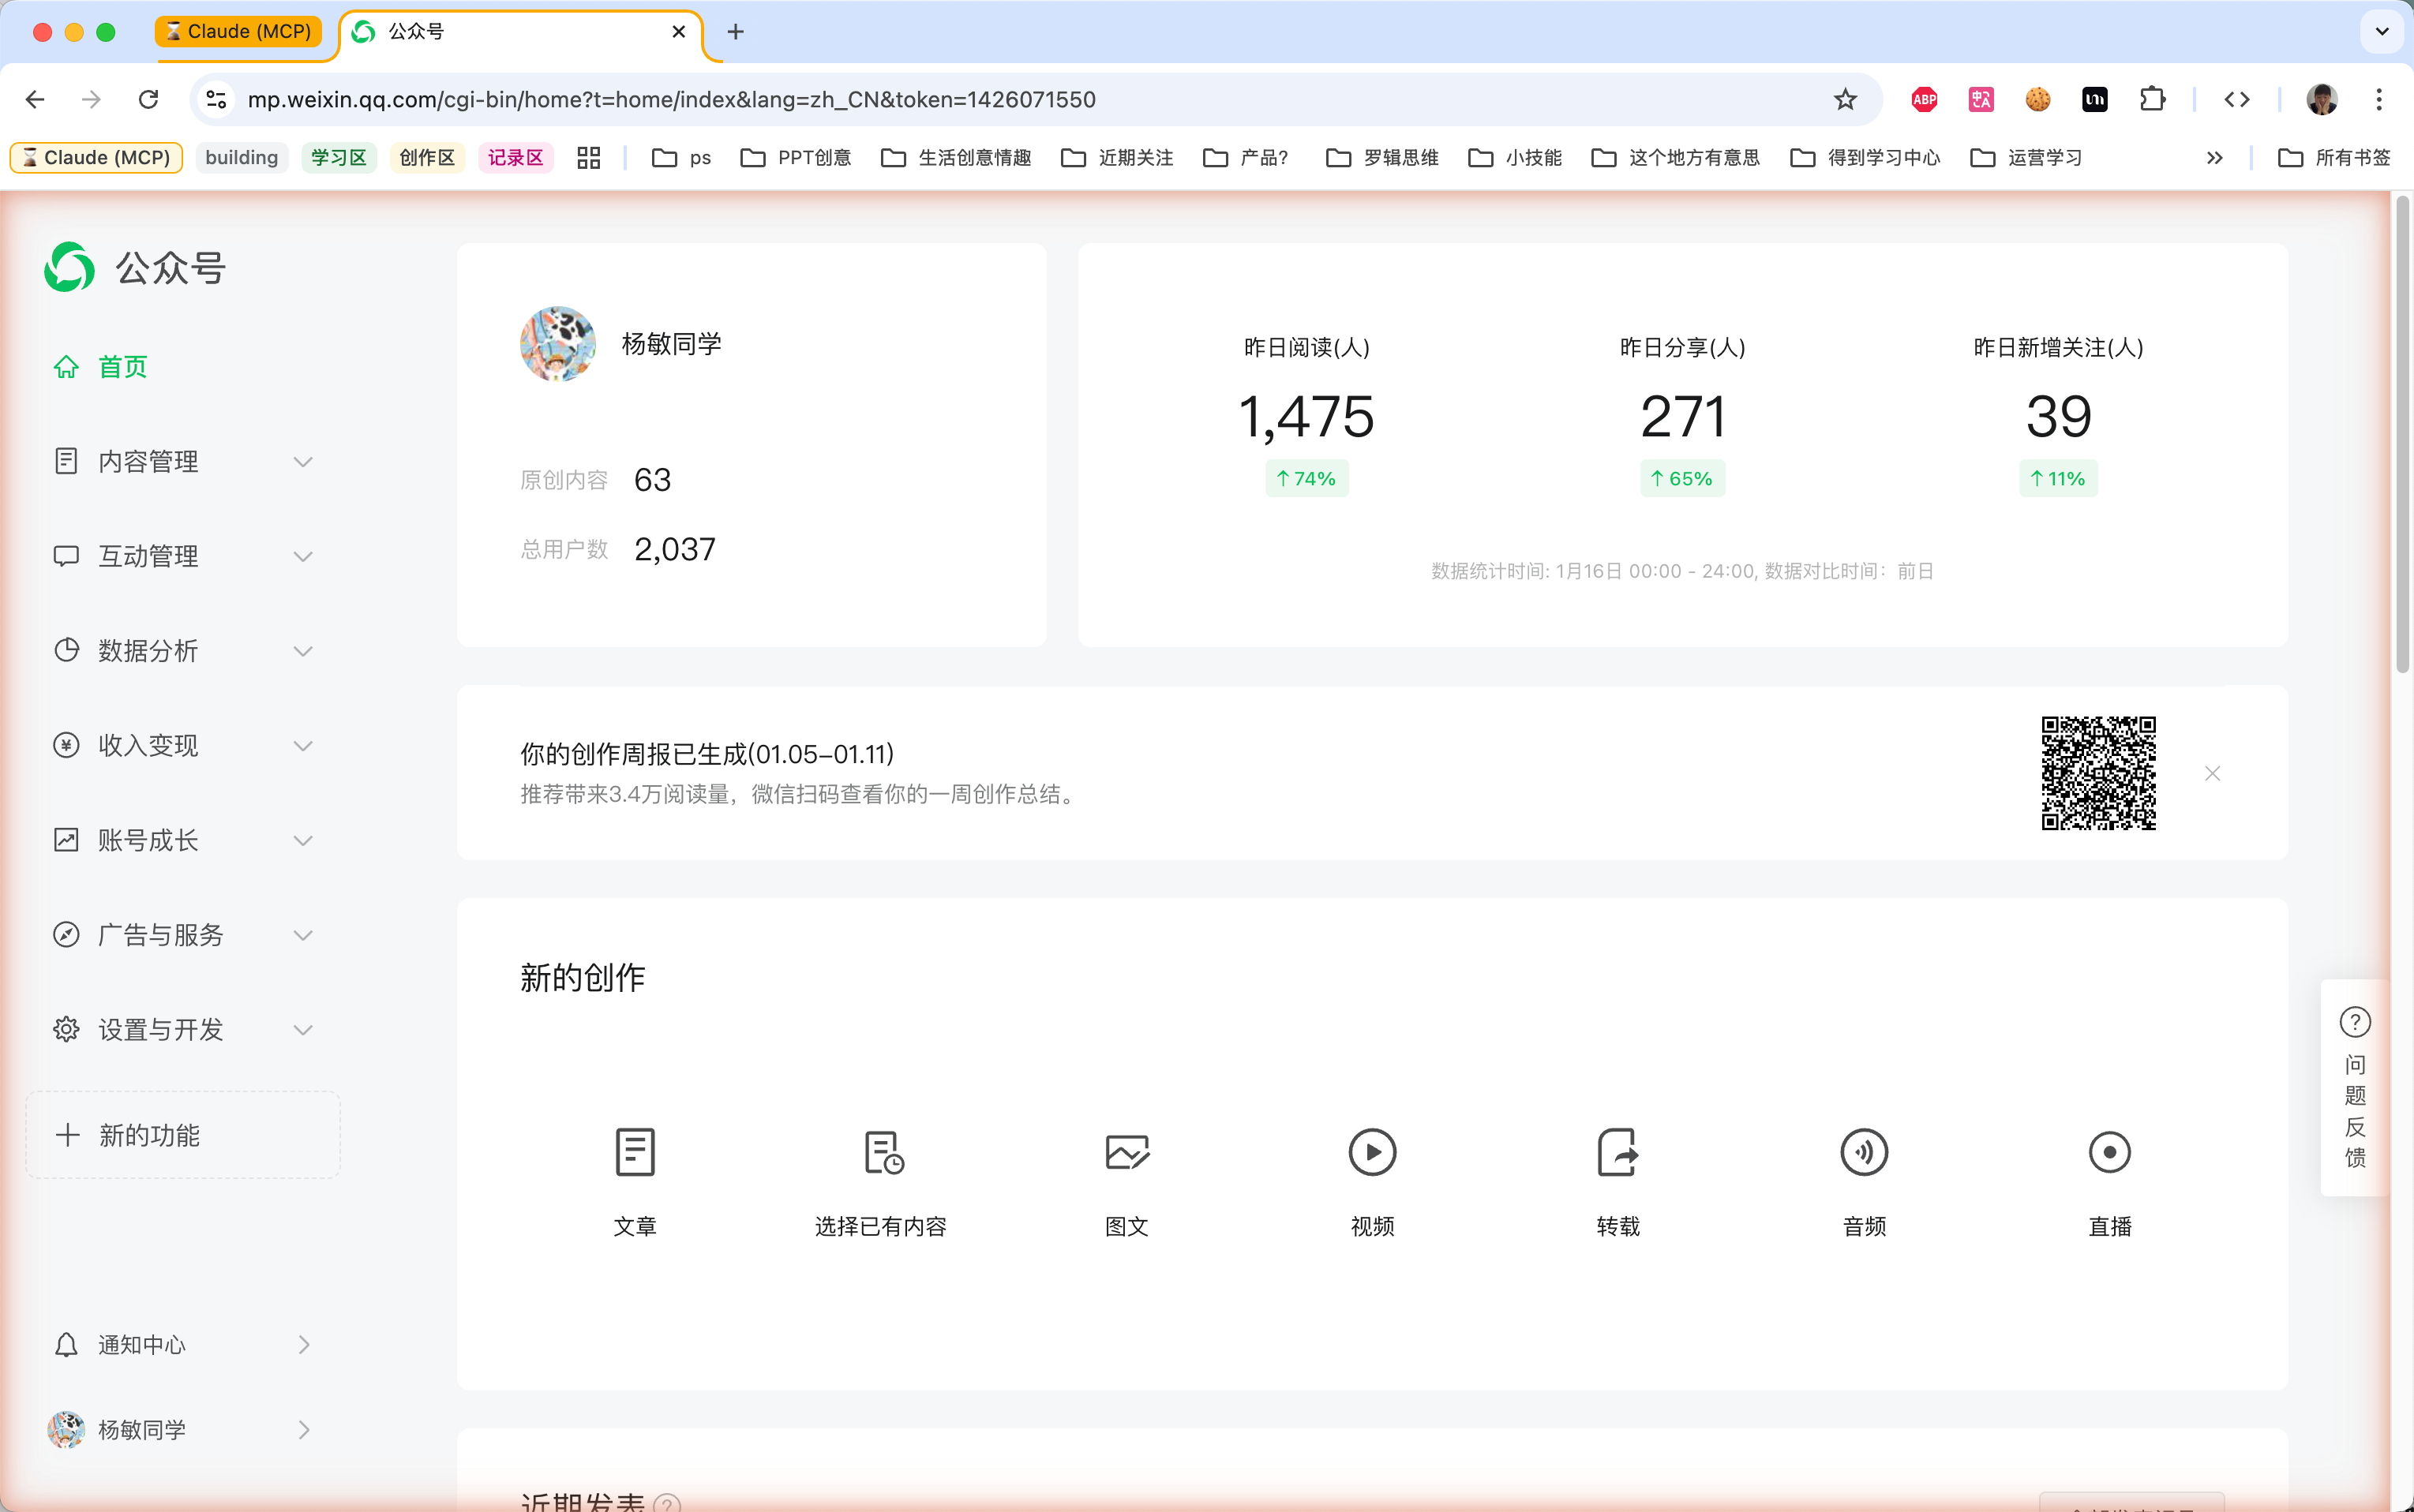Click the 文章 new article icon

[x=635, y=1152]
